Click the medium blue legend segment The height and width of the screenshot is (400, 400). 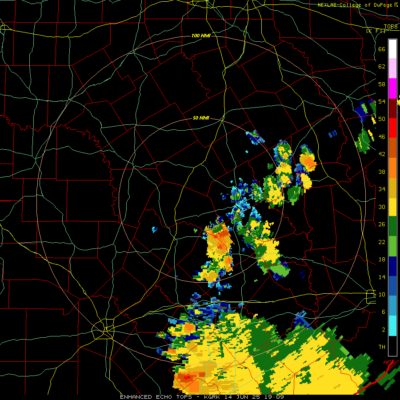(392, 286)
